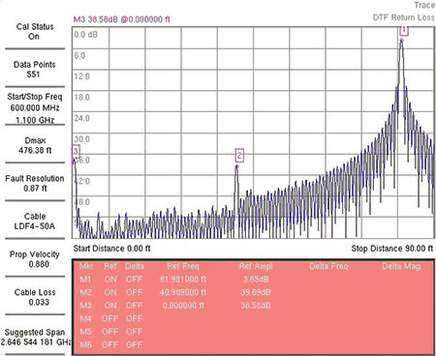Click the Cable LDF4-50A setting
This screenshot has width=436, height=356.
(35, 222)
